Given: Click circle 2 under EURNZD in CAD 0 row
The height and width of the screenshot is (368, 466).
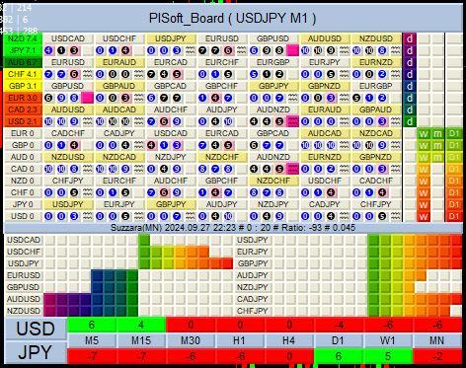Looking at the screenshot, I should 331,169.
